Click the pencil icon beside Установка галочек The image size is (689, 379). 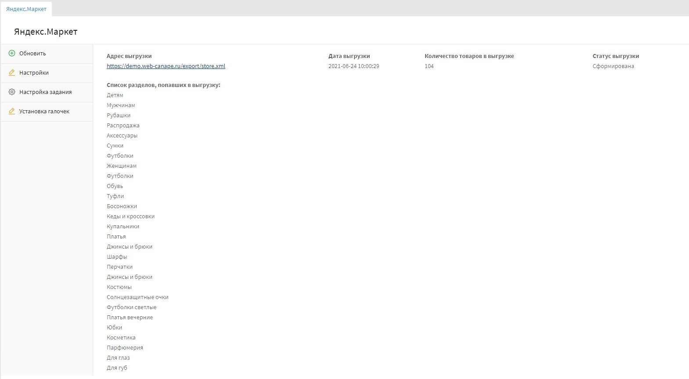pyautogui.click(x=12, y=112)
